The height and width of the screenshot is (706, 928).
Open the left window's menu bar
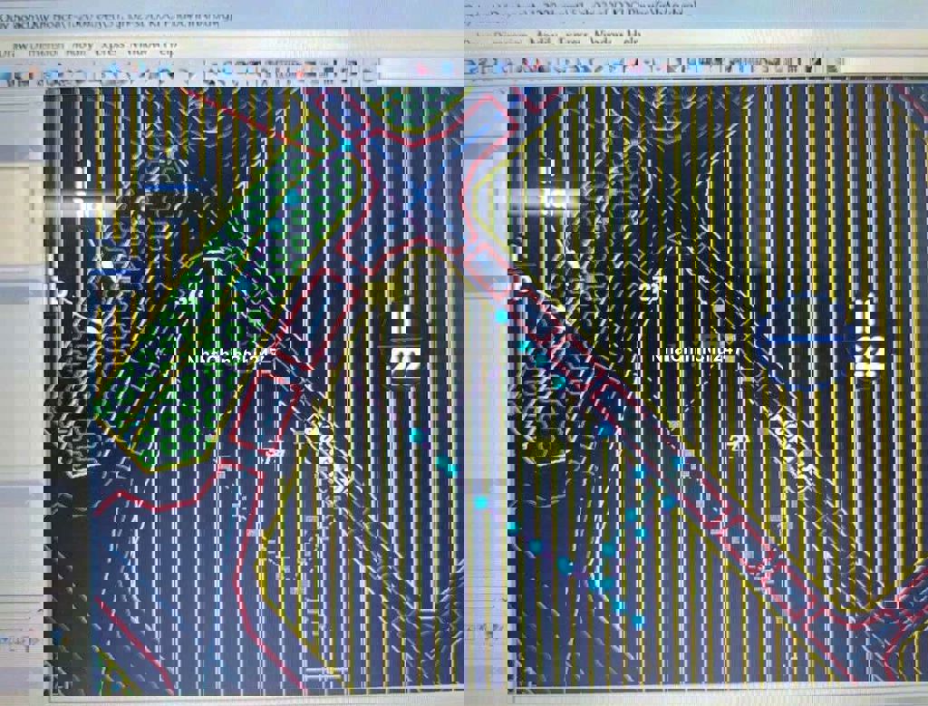point(91,45)
